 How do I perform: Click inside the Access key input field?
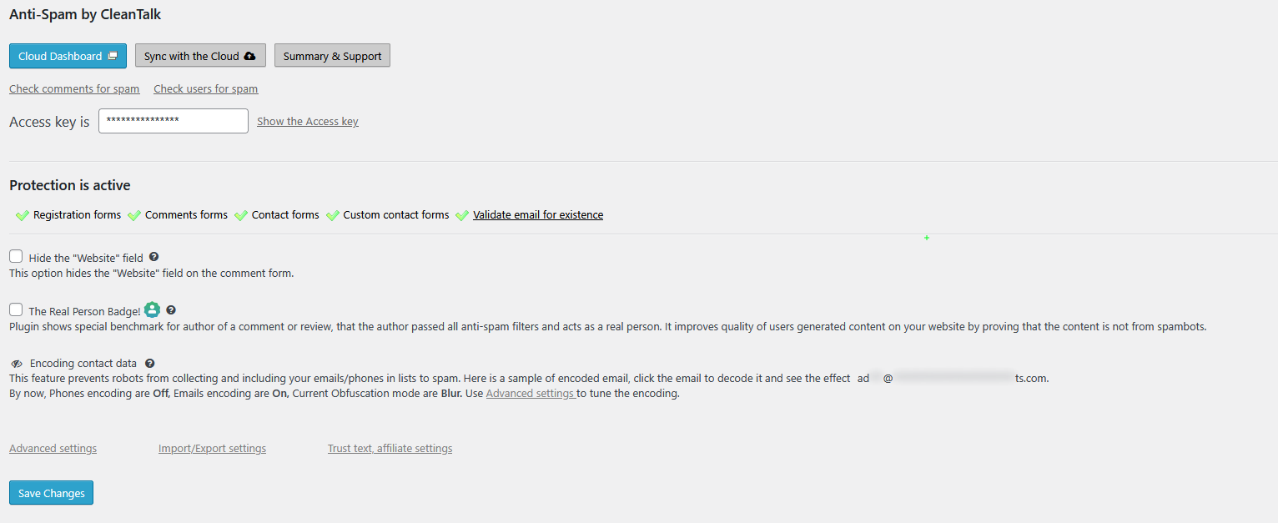point(173,121)
